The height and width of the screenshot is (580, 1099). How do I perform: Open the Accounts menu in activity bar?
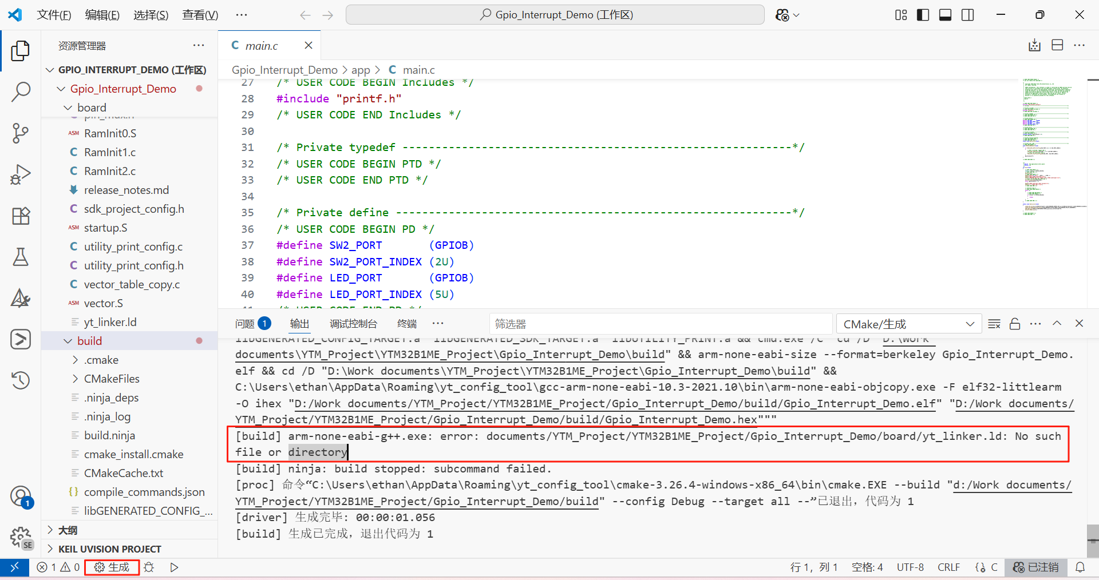(x=21, y=496)
